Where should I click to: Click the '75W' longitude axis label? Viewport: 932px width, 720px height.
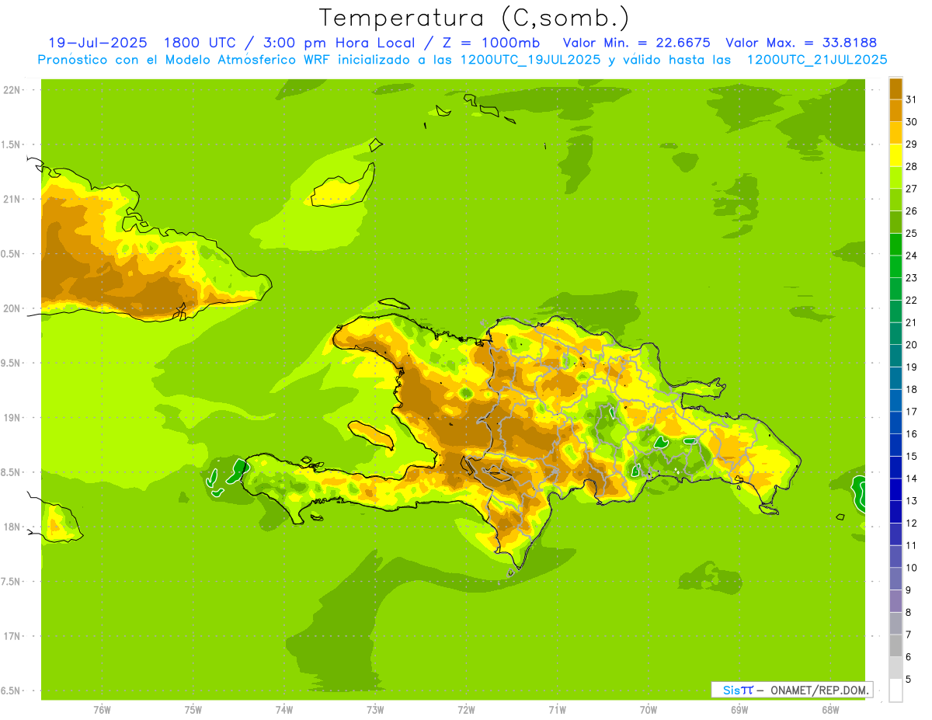coord(193,709)
